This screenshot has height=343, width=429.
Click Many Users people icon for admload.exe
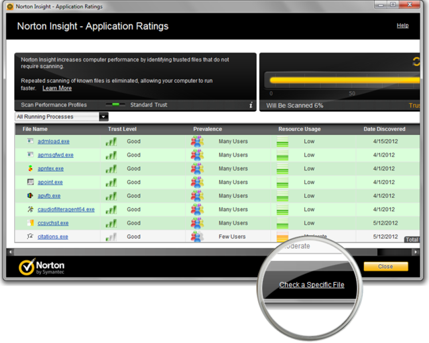tap(197, 141)
